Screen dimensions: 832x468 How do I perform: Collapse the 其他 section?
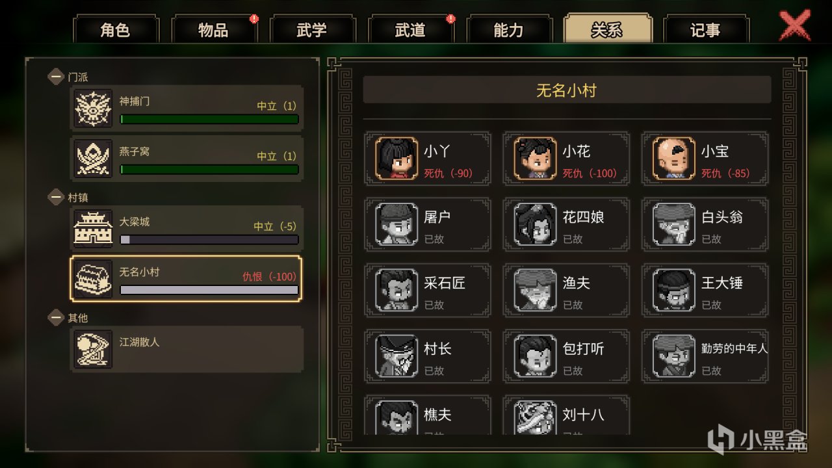pos(56,318)
